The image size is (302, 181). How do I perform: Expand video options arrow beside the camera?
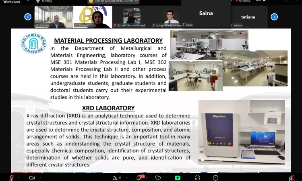[40, 178]
